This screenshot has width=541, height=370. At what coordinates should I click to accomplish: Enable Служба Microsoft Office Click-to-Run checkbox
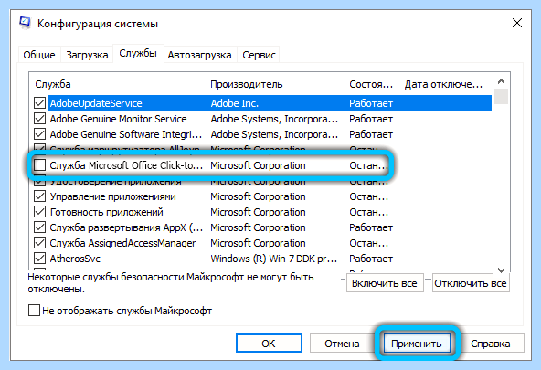click(x=39, y=165)
